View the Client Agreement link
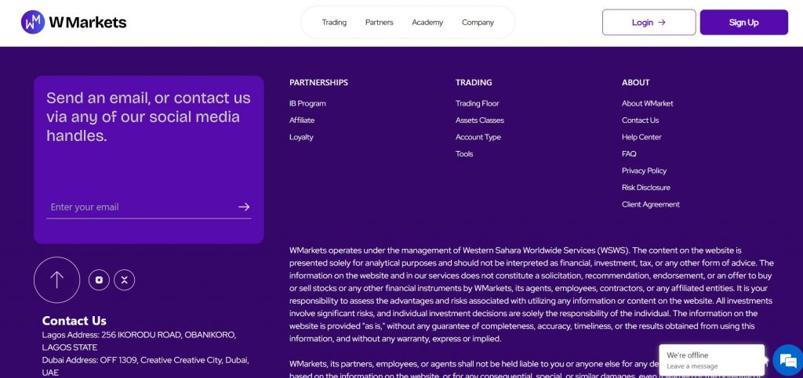The height and width of the screenshot is (378, 803). [650, 204]
